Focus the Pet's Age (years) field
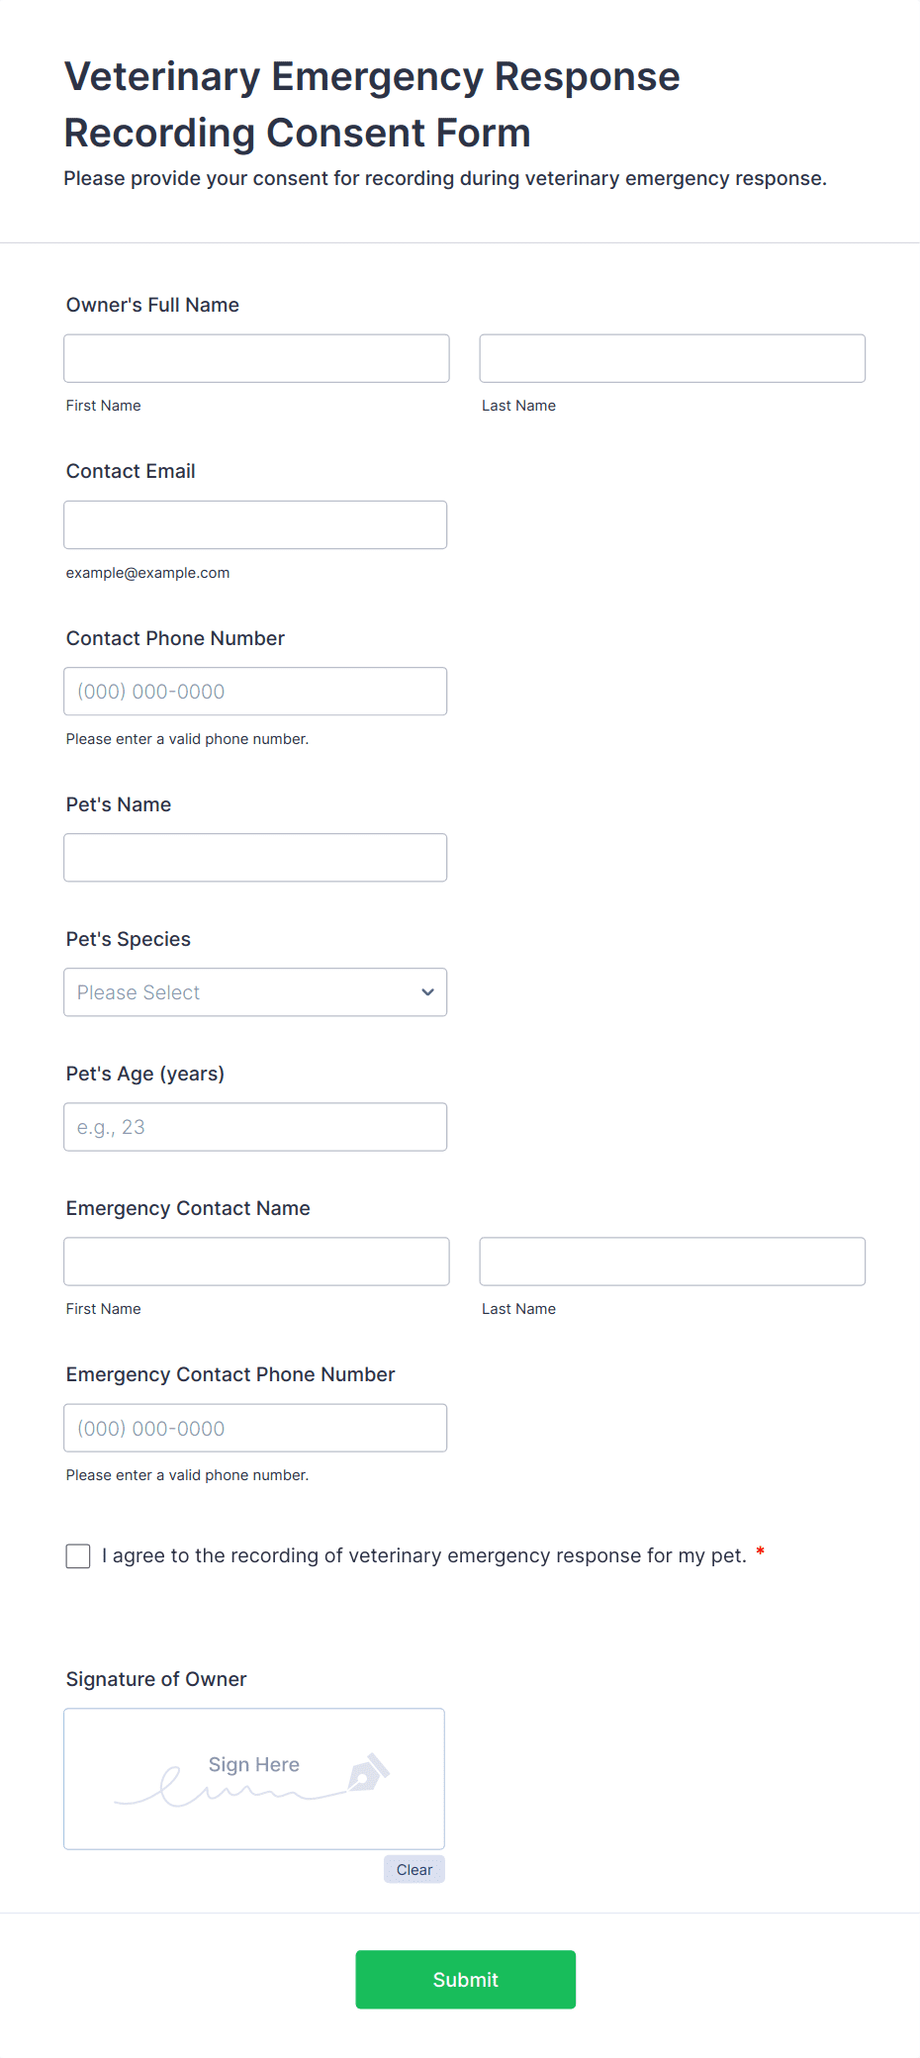920x2058 pixels. point(255,1127)
